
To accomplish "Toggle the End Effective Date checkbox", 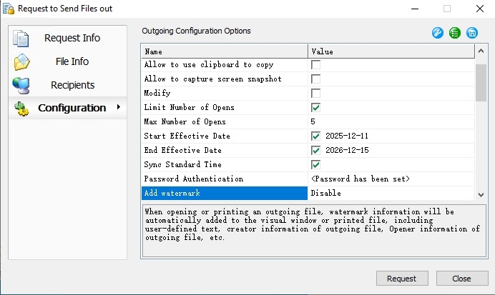I will point(315,150).
